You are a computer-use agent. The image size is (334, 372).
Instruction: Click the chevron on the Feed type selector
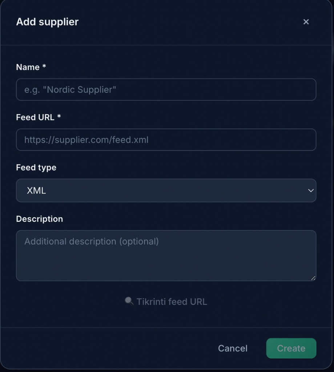pyautogui.click(x=311, y=190)
